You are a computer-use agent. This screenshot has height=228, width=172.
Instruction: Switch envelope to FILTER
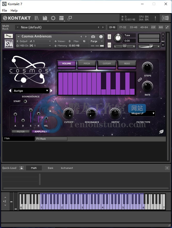coord(21,132)
